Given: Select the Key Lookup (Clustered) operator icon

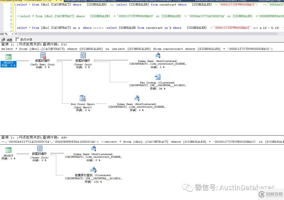Looking at the screenshot, I should (158, 77).
